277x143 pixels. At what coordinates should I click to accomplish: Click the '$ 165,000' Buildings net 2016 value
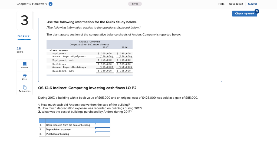coord(124,71)
